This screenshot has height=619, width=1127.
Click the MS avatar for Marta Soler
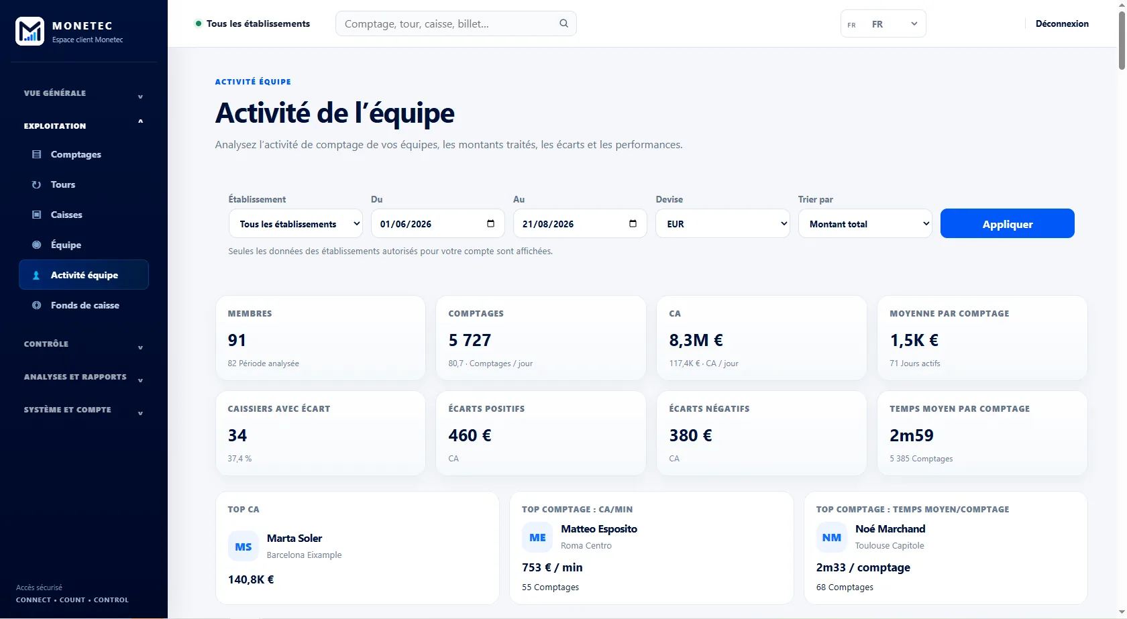244,547
